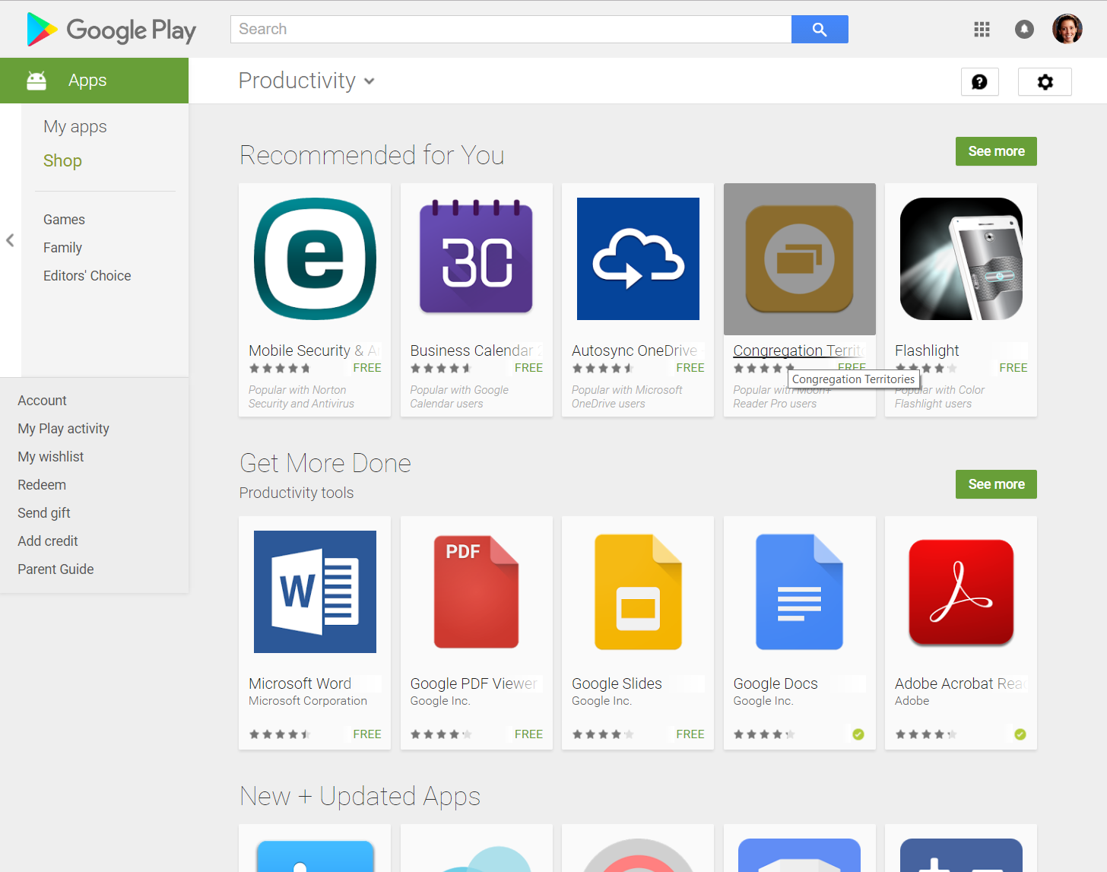Open the Family category
Image resolution: width=1107 pixels, height=872 pixels.
(62, 248)
